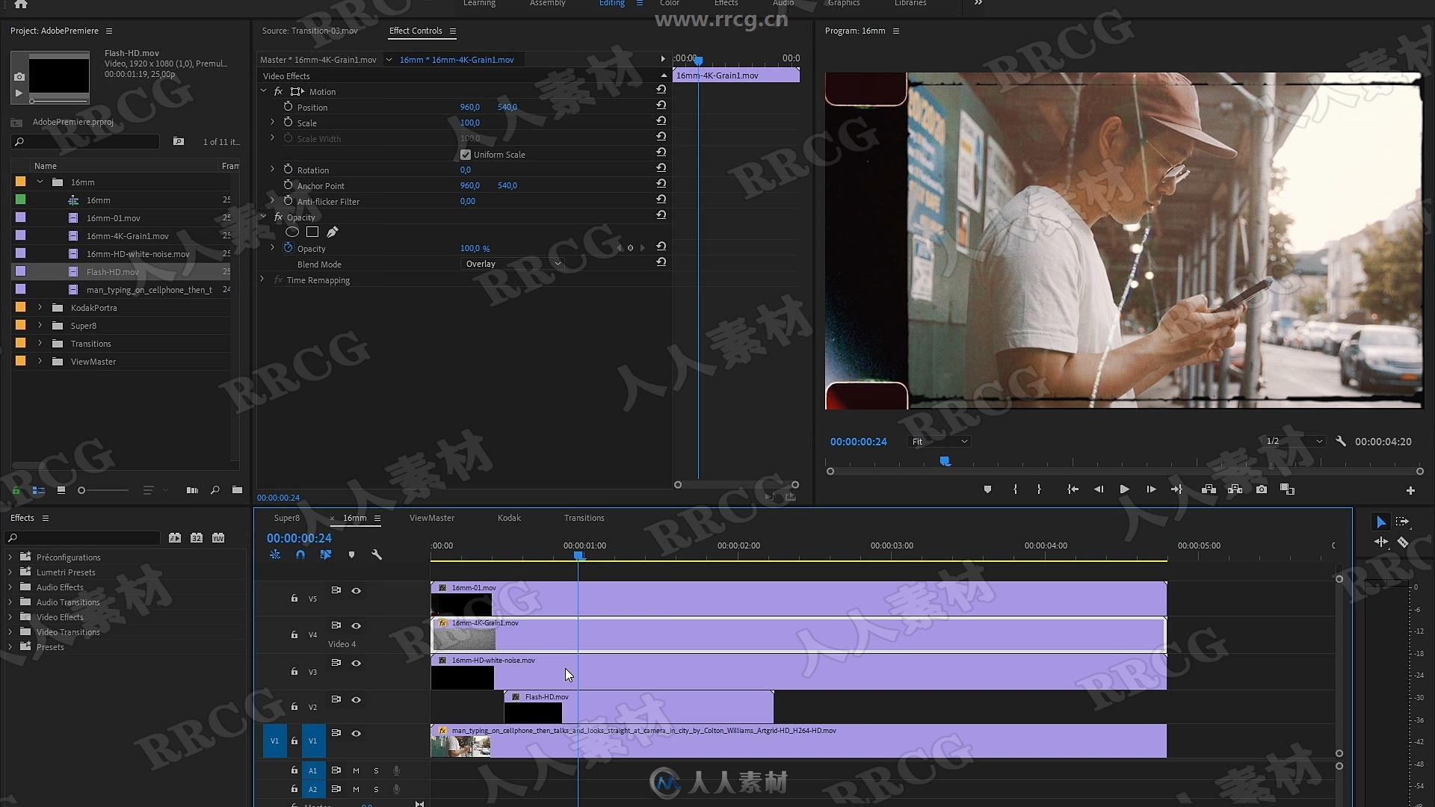1435x807 pixels.
Task: Show more workspaces overflow arrows
Action: pyautogui.click(x=978, y=4)
